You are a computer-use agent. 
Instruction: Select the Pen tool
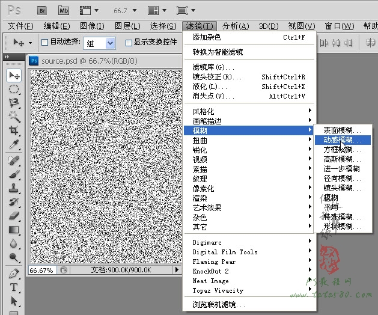14,274
